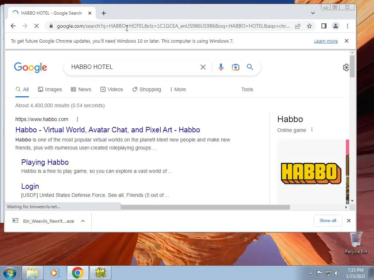The image size is (374, 280).
Task: Select the All results tab
Action: point(22,90)
